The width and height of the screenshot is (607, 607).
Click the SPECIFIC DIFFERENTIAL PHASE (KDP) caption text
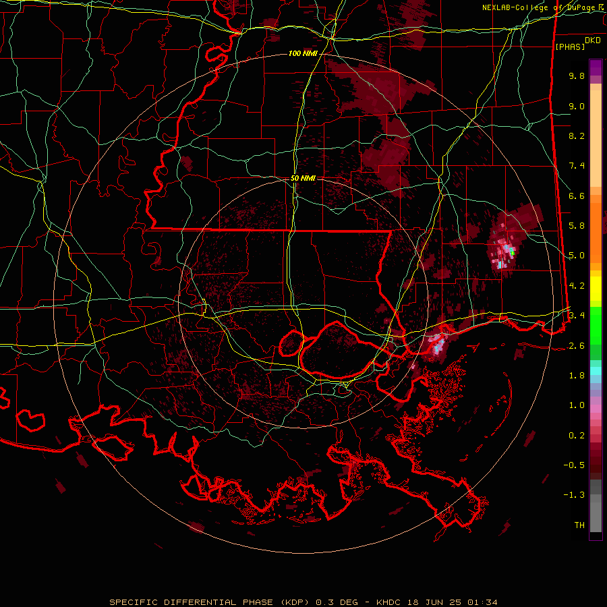[210, 602]
